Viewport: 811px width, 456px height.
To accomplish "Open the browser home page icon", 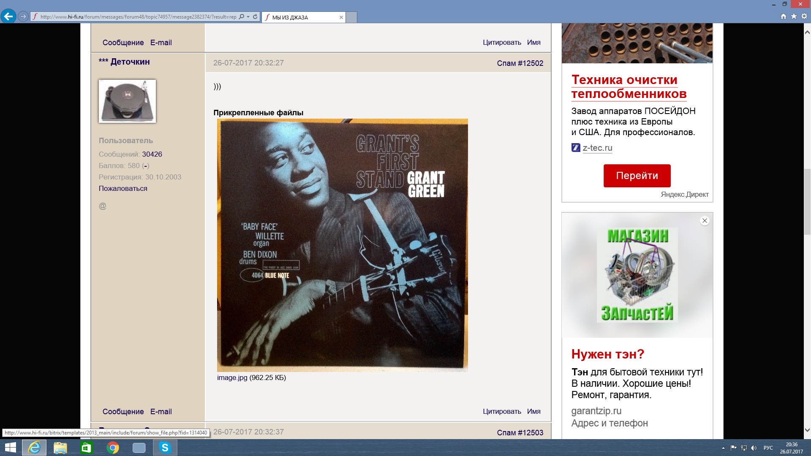I will [784, 16].
